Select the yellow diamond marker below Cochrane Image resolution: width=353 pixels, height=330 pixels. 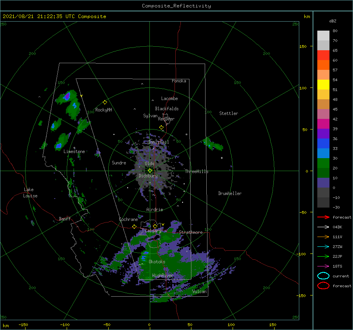point(135,226)
